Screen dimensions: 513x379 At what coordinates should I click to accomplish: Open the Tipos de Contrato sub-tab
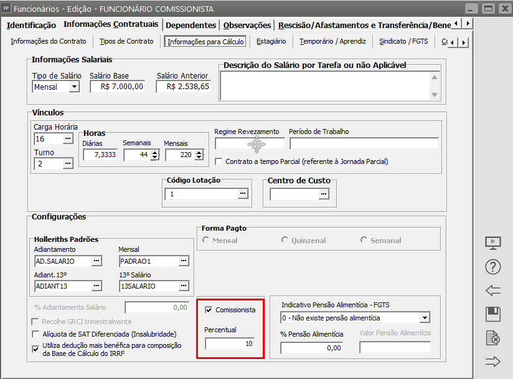click(x=126, y=42)
